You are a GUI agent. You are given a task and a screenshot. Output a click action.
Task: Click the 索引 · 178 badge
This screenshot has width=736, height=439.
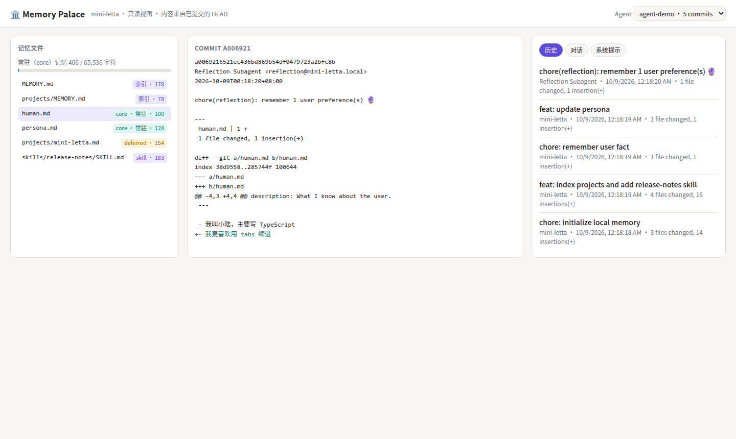(x=150, y=84)
